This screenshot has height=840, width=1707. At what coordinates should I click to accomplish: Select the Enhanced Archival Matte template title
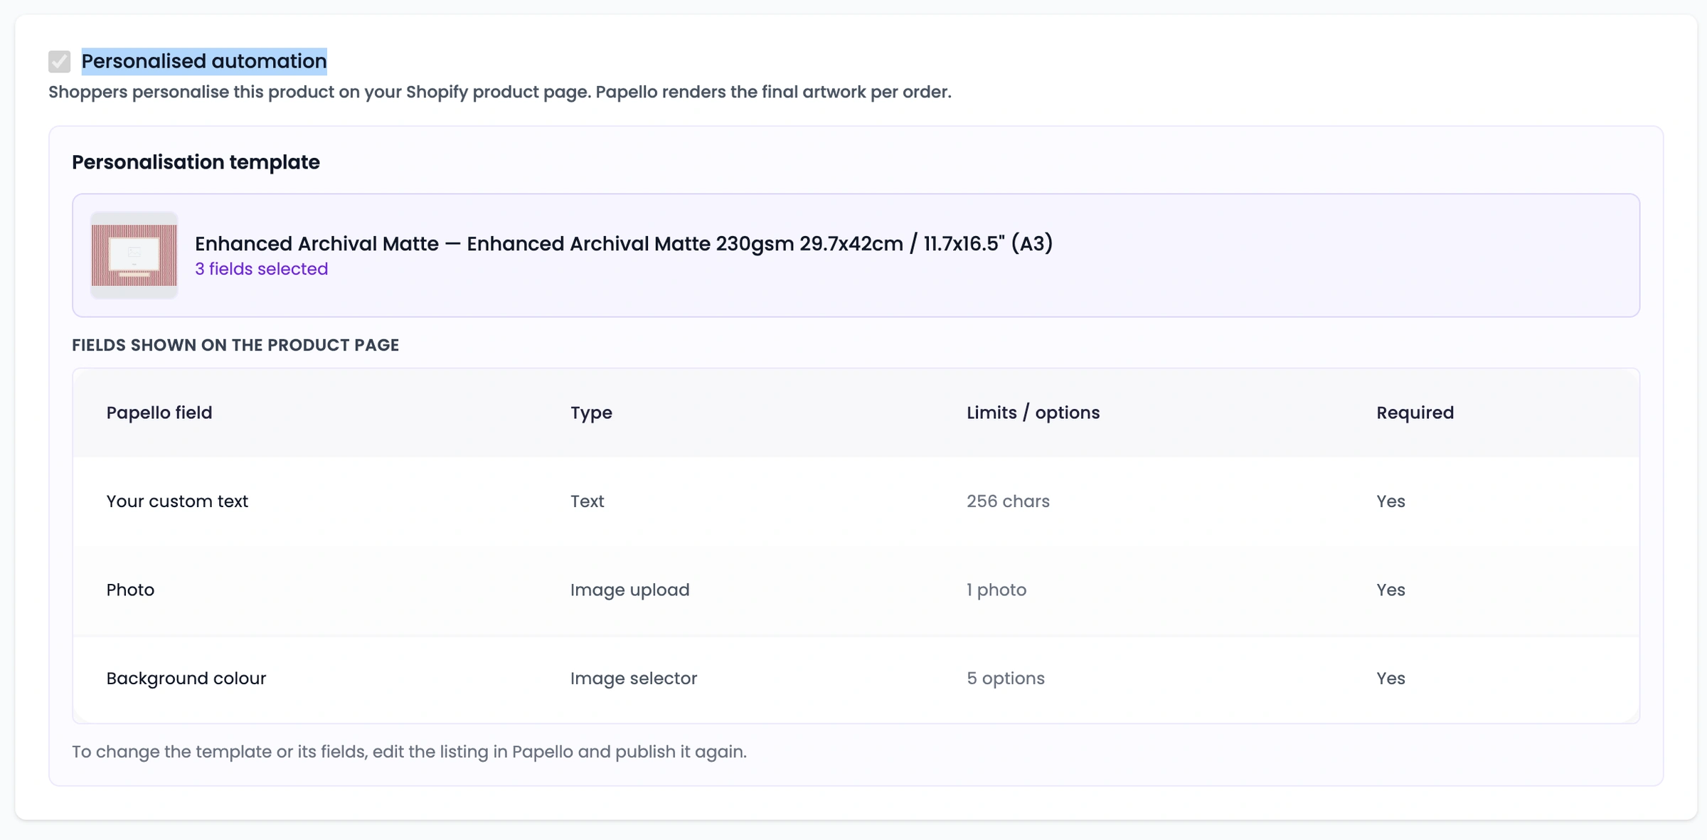(624, 243)
